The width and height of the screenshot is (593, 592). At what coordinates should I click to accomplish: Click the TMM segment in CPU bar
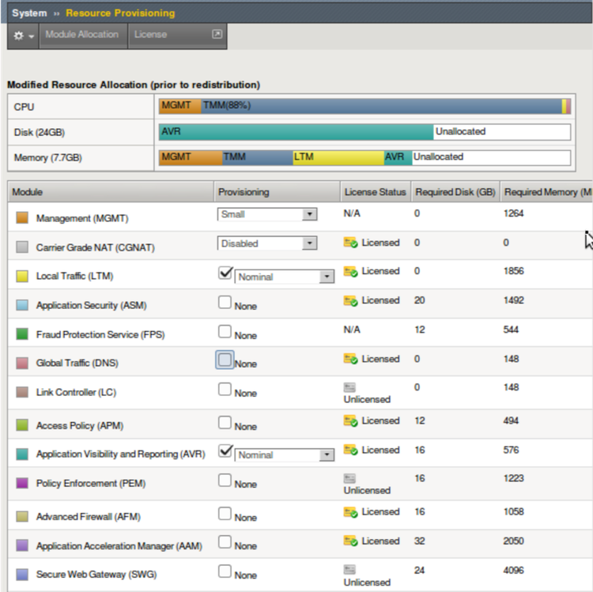[x=380, y=106]
